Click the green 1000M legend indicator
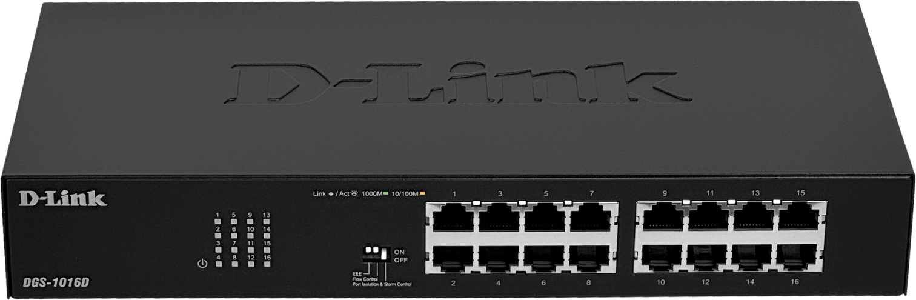 point(386,193)
